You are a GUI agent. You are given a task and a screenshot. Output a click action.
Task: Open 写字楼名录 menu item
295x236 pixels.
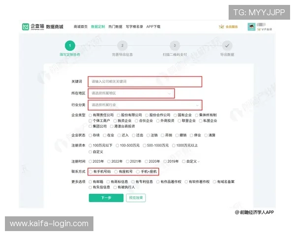[134, 27]
